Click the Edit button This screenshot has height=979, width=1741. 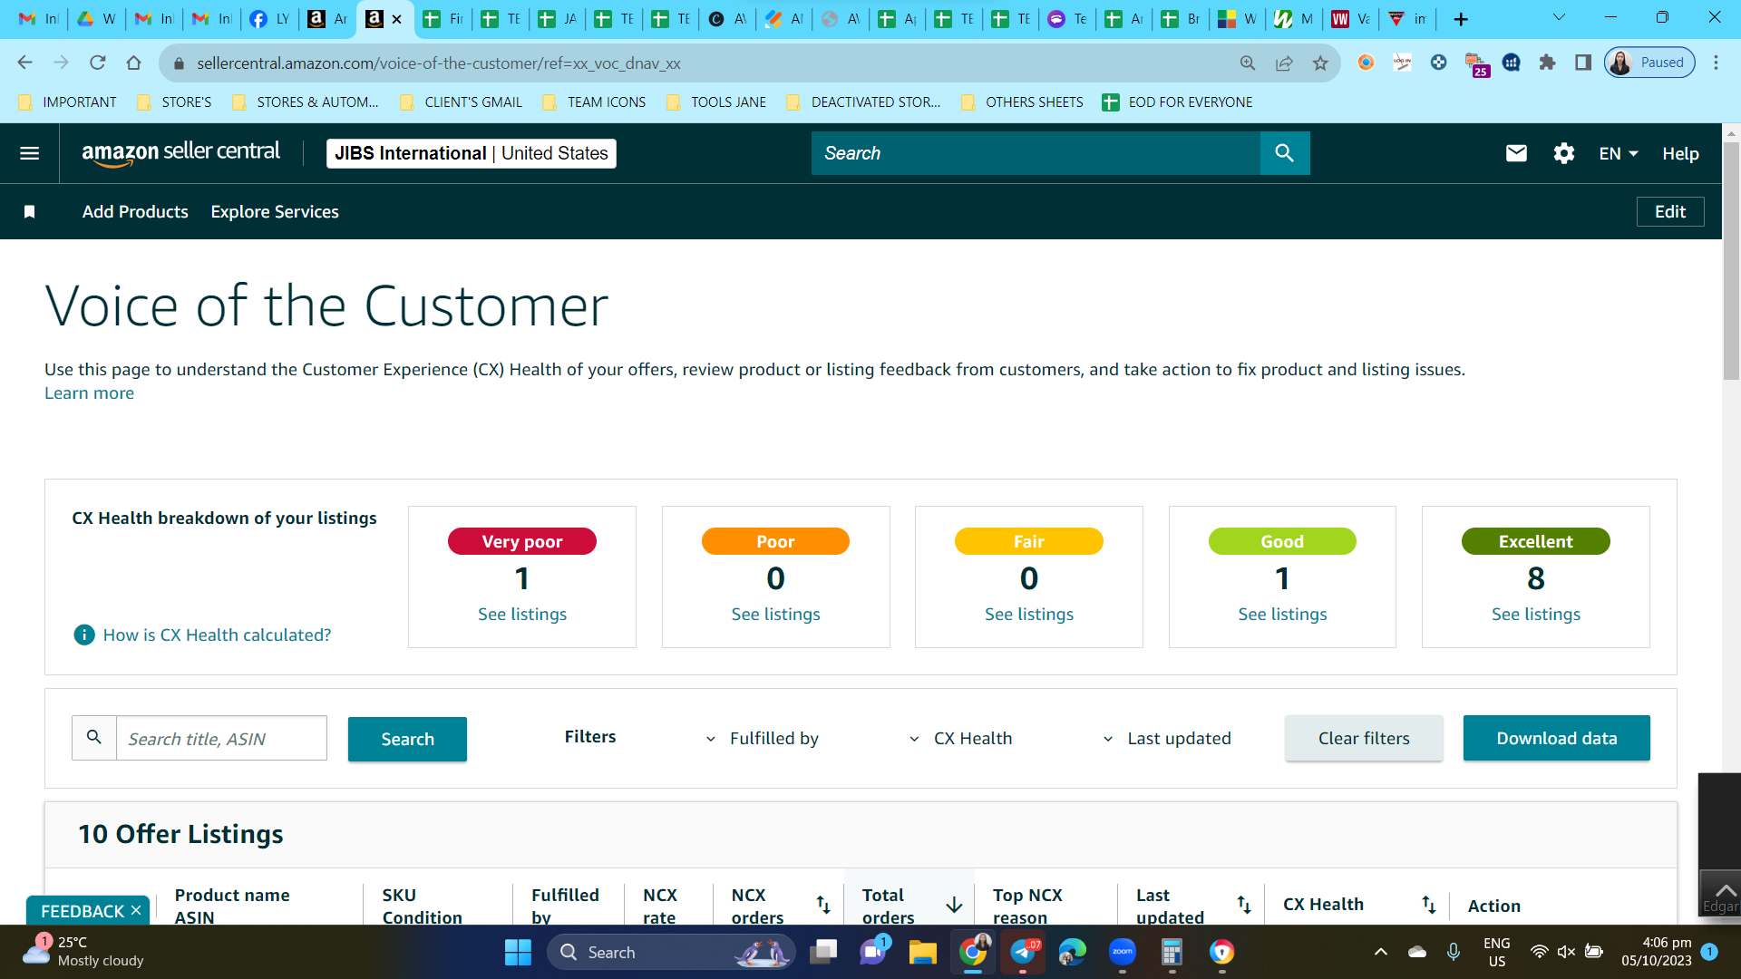(1670, 211)
